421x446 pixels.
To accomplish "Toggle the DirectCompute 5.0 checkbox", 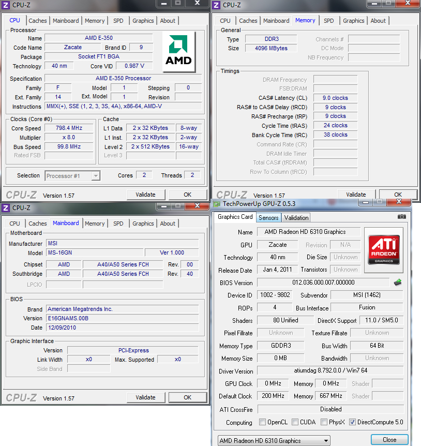I will tap(353, 422).
